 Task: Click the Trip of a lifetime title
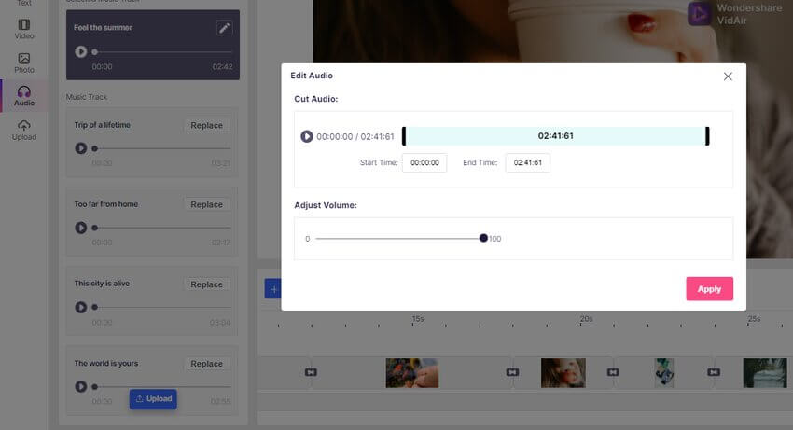(103, 125)
